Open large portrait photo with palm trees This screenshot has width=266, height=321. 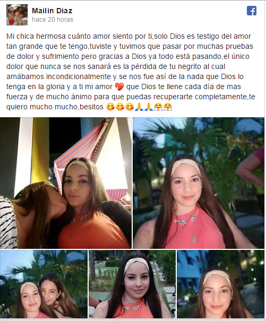[x=199, y=183]
